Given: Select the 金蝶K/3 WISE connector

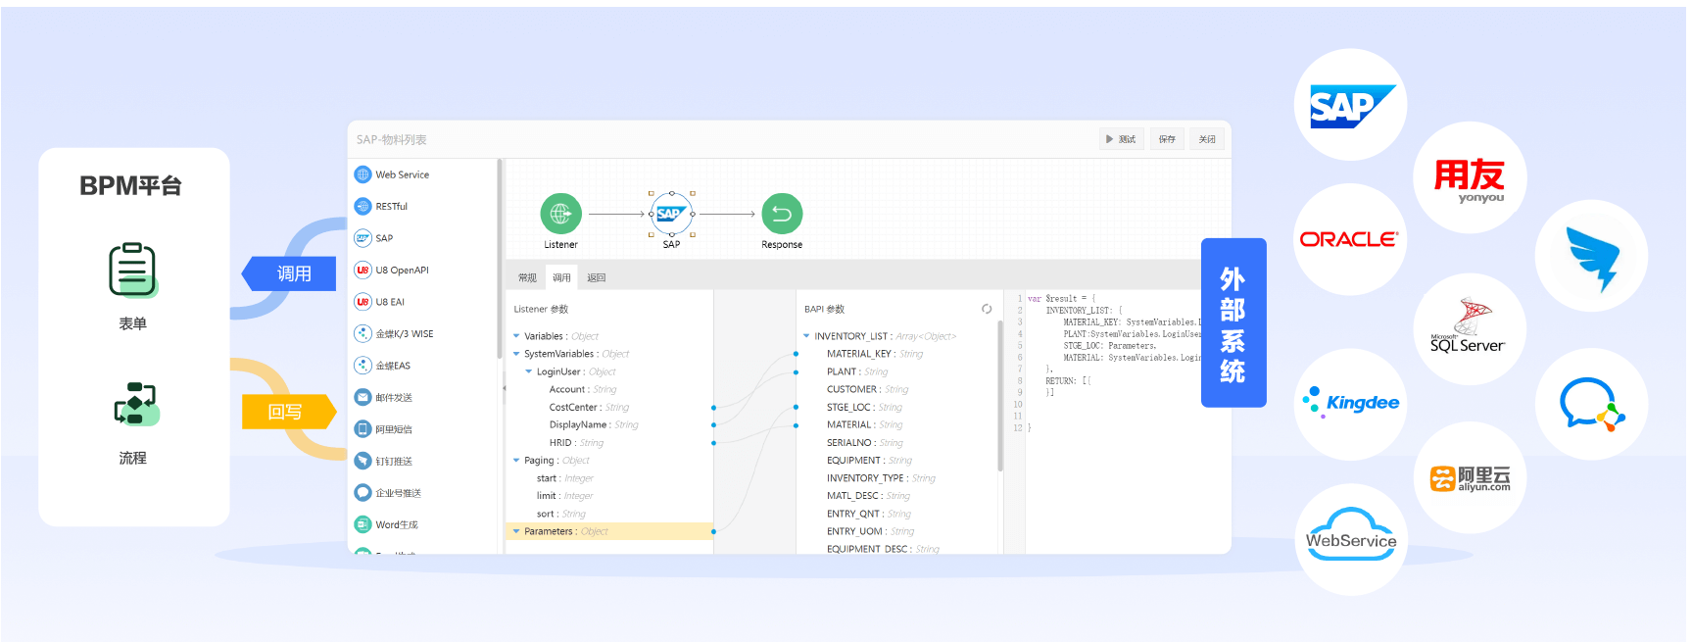Looking at the screenshot, I should click(x=394, y=333).
